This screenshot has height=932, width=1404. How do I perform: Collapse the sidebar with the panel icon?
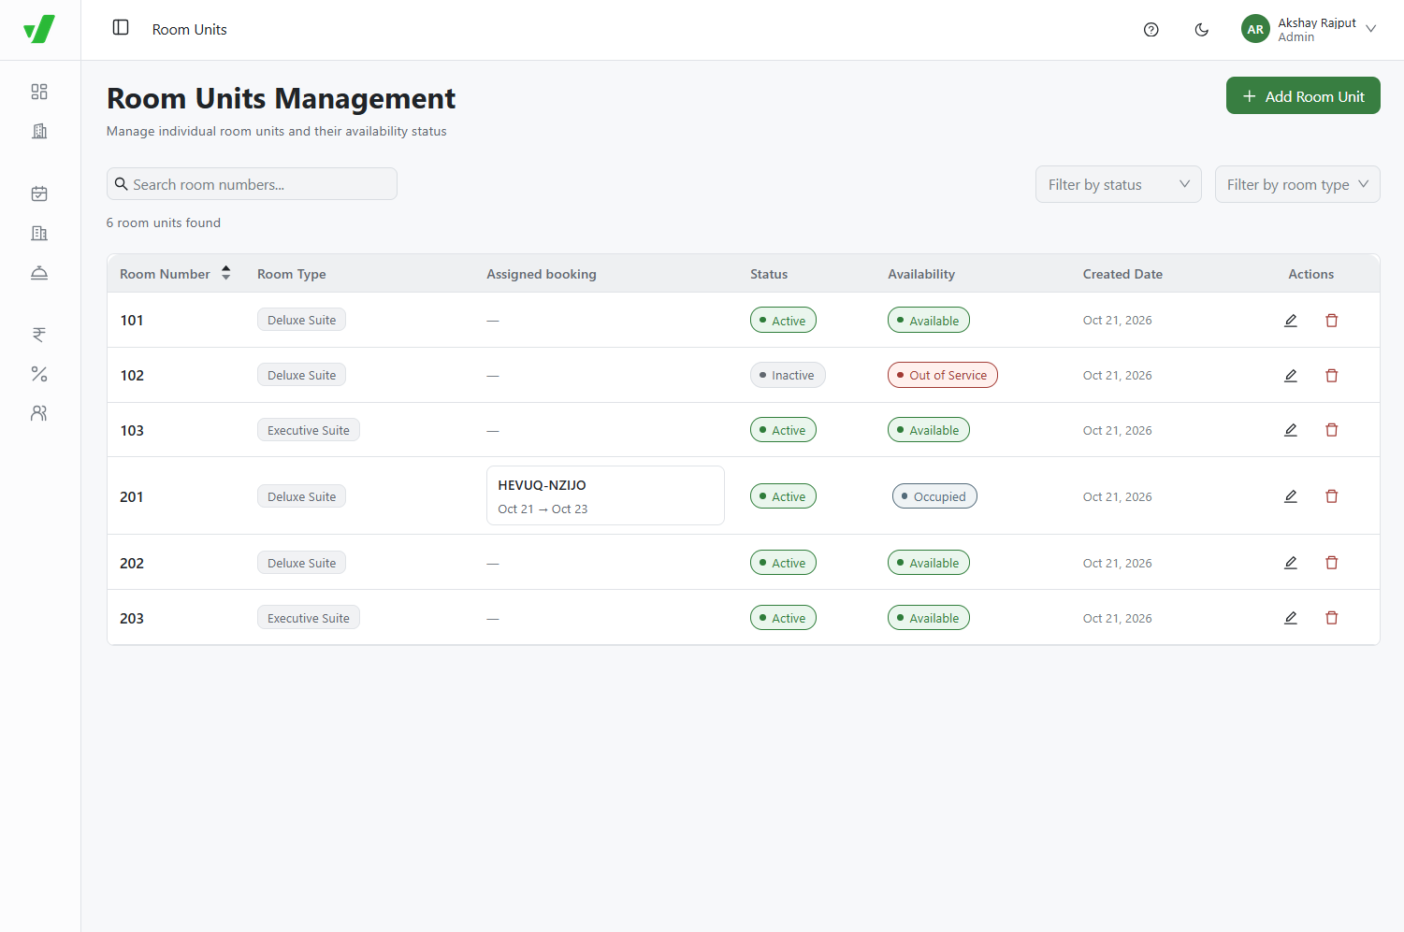(x=121, y=27)
